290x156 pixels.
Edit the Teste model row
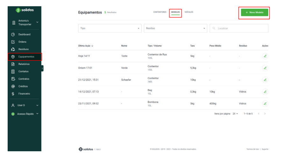tap(265, 56)
